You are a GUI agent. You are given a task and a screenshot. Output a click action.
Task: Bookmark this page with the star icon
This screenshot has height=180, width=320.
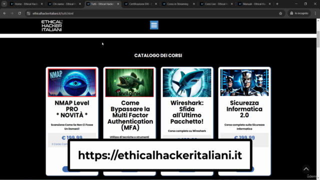(x=280, y=13)
